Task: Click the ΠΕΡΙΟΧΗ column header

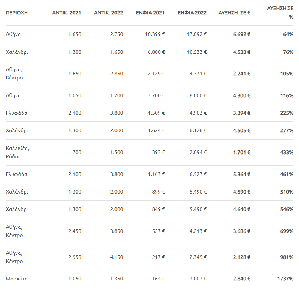Action: click(17, 13)
